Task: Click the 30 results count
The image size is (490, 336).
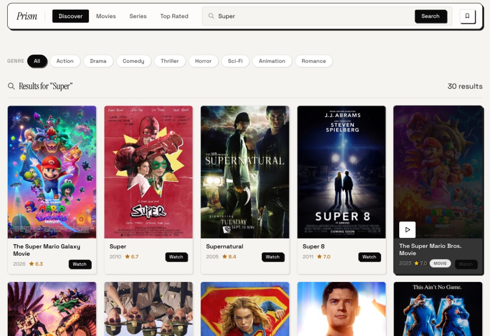Action: tap(465, 87)
